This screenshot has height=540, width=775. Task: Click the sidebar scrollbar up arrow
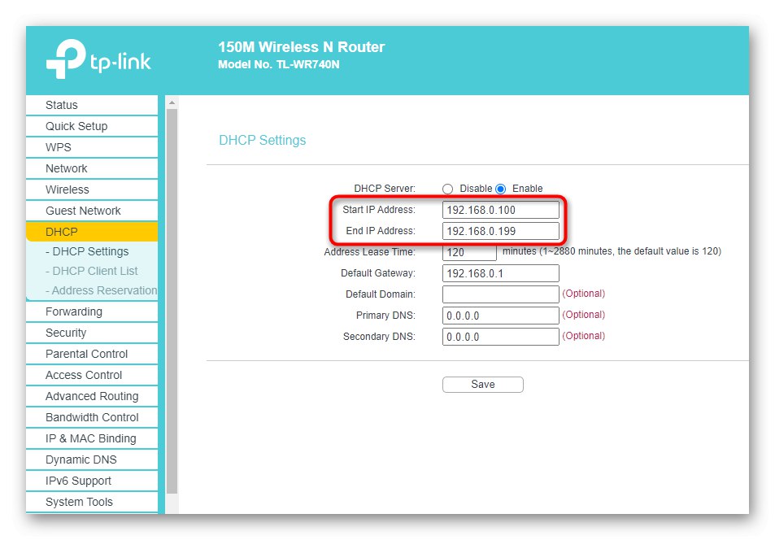(x=172, y=103)
